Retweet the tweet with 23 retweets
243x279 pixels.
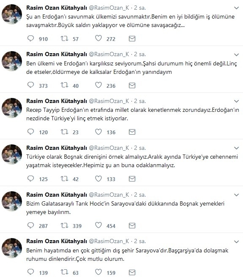coord(64,132)
